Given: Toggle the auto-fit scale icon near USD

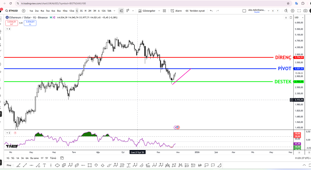Looking at the screenshot, I should click(290, 17).
